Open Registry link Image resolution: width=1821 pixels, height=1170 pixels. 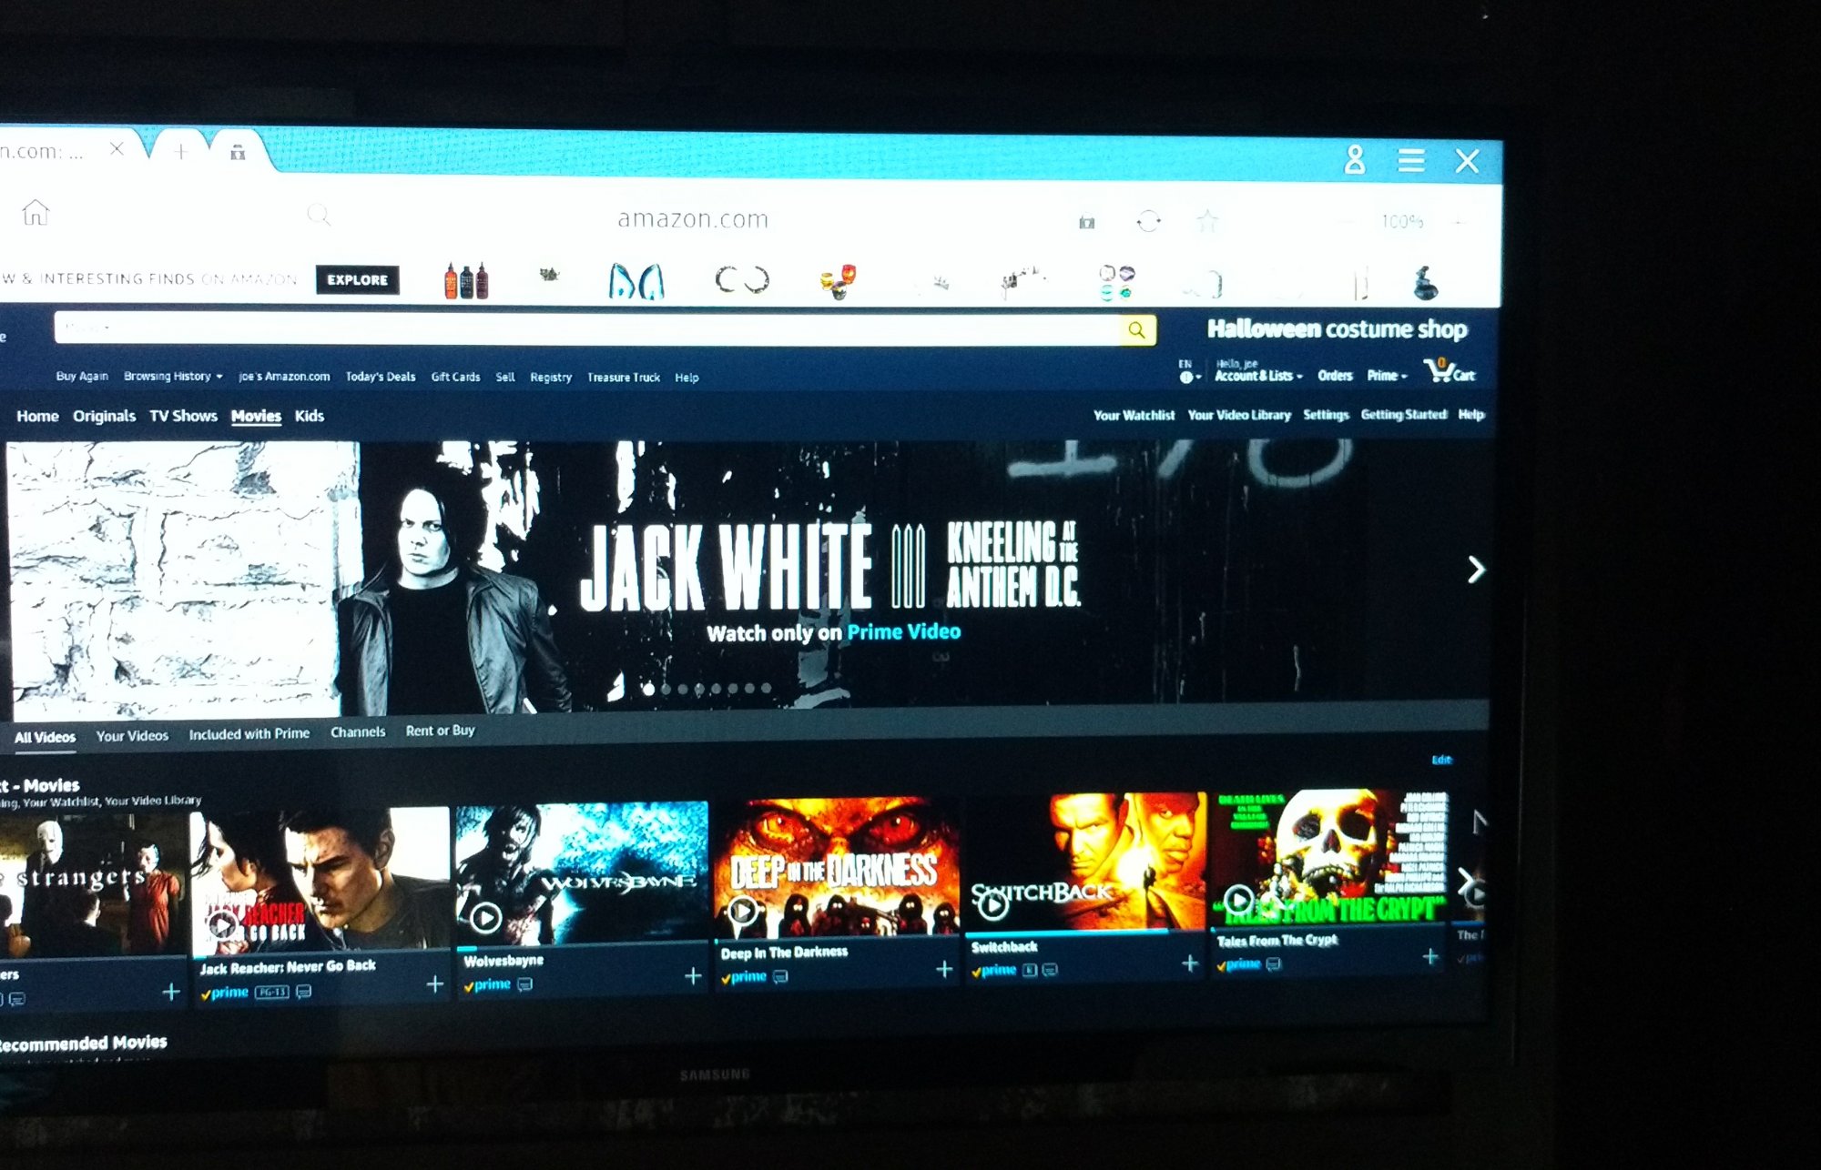point(551,377)
